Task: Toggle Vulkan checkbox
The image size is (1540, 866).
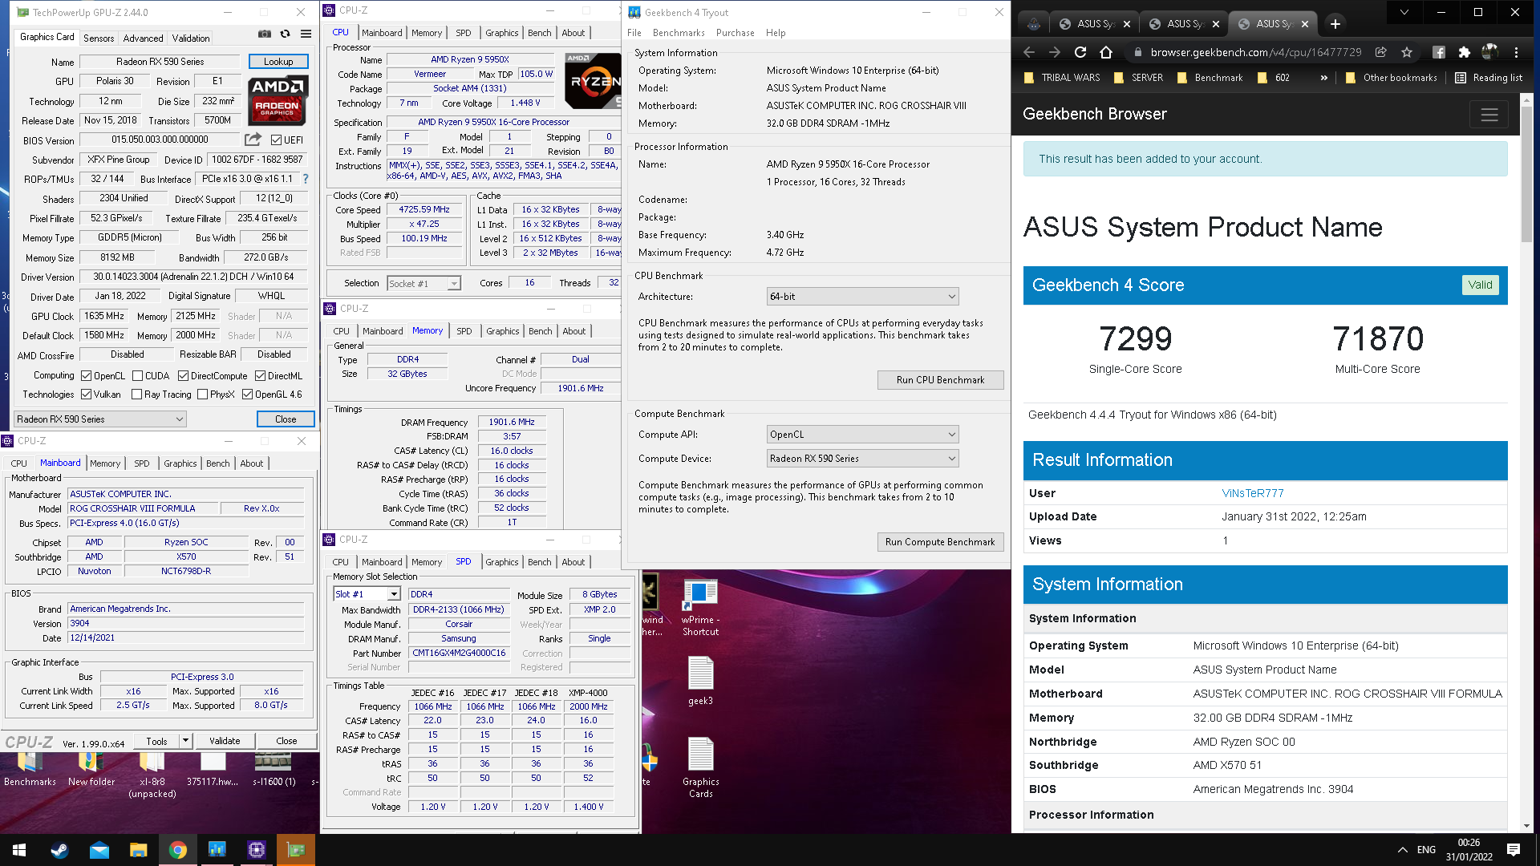Action: click(x=86, y=395)
